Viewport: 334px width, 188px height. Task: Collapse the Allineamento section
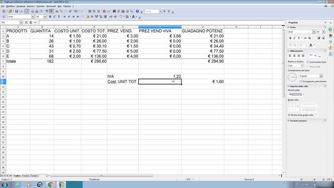coord(289,51)
